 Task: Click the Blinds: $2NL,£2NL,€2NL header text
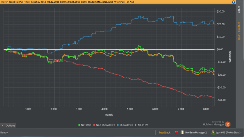tap(100, 2)
